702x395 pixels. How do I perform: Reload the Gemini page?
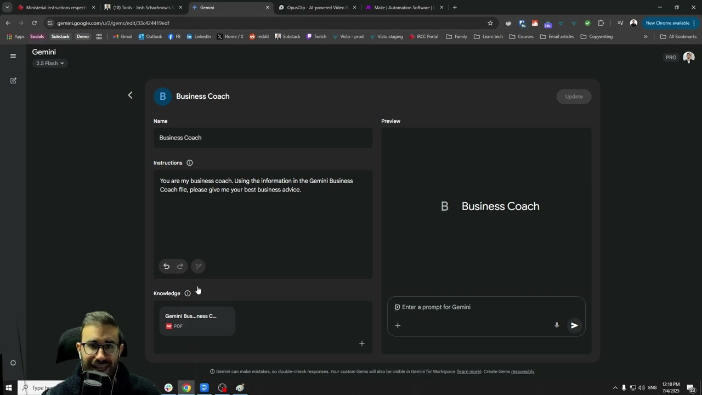[34, 23]
